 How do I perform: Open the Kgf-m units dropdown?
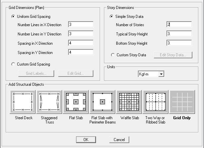[161, 74]
